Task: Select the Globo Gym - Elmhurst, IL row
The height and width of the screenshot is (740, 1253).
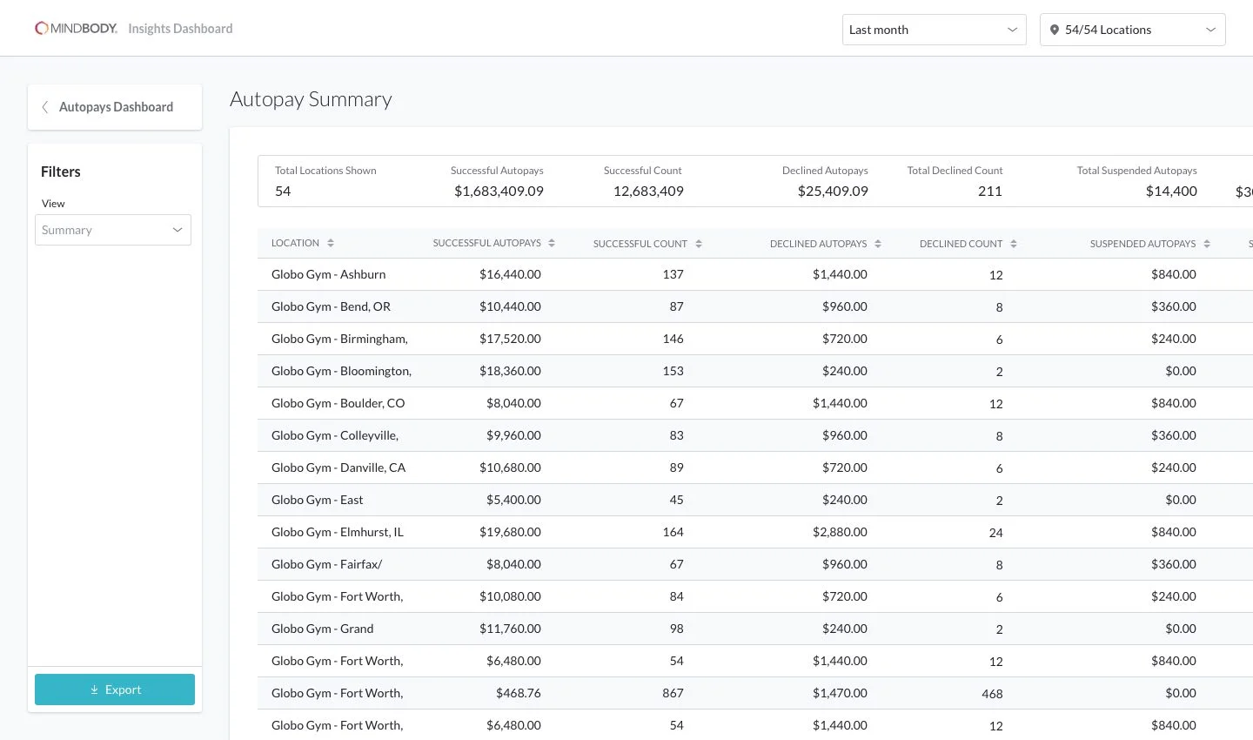Action: click(x=755, y=532)
